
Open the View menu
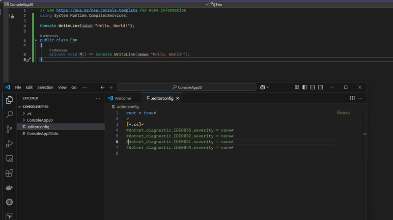[62, 87]
